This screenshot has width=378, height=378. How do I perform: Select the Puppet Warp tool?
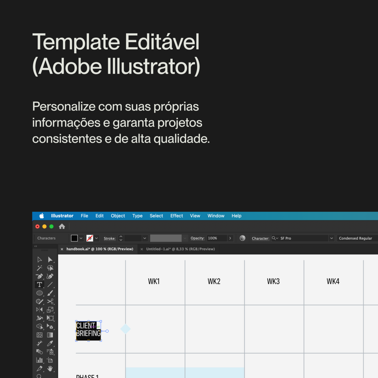pyautogui.click(x=39, y=318)
